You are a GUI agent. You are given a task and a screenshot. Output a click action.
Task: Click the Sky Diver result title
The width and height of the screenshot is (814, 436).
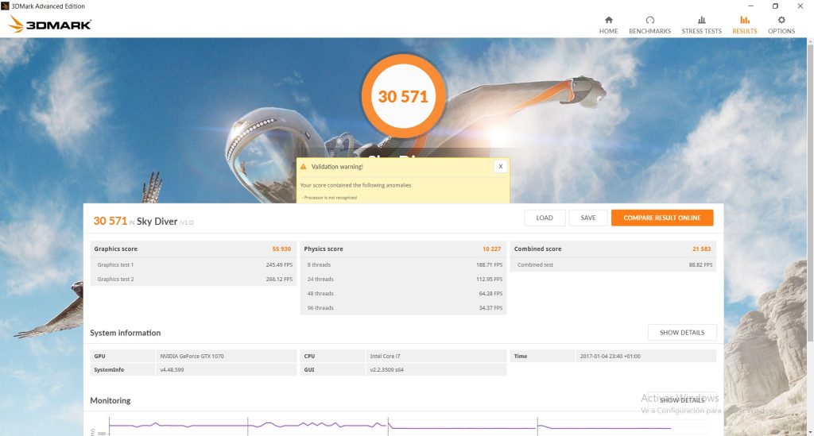[157, 222]
